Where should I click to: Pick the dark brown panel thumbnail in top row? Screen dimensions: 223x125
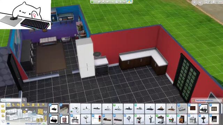(193, 109)
